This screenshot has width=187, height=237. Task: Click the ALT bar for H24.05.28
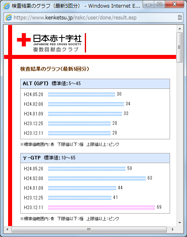tap(82, 94)
